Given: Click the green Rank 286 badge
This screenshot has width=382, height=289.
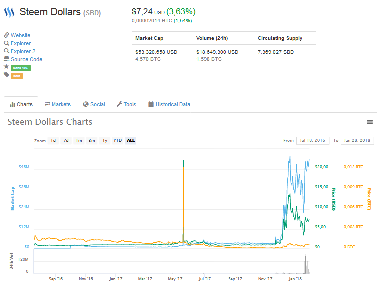Looking at the screenshot, I should tap(21, 68).
